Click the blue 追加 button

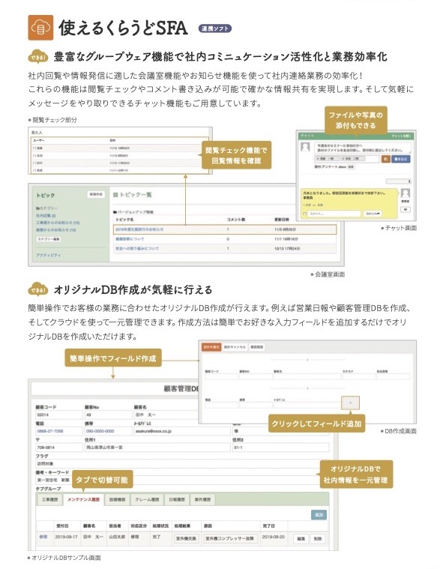[319, 514]
